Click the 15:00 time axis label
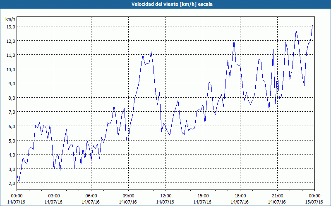The height and width of the screenshot is (206, 331). tap(203, 196)
